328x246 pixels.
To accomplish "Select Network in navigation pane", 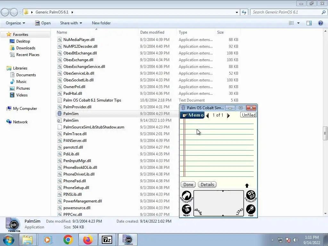I will click(20, 122).
